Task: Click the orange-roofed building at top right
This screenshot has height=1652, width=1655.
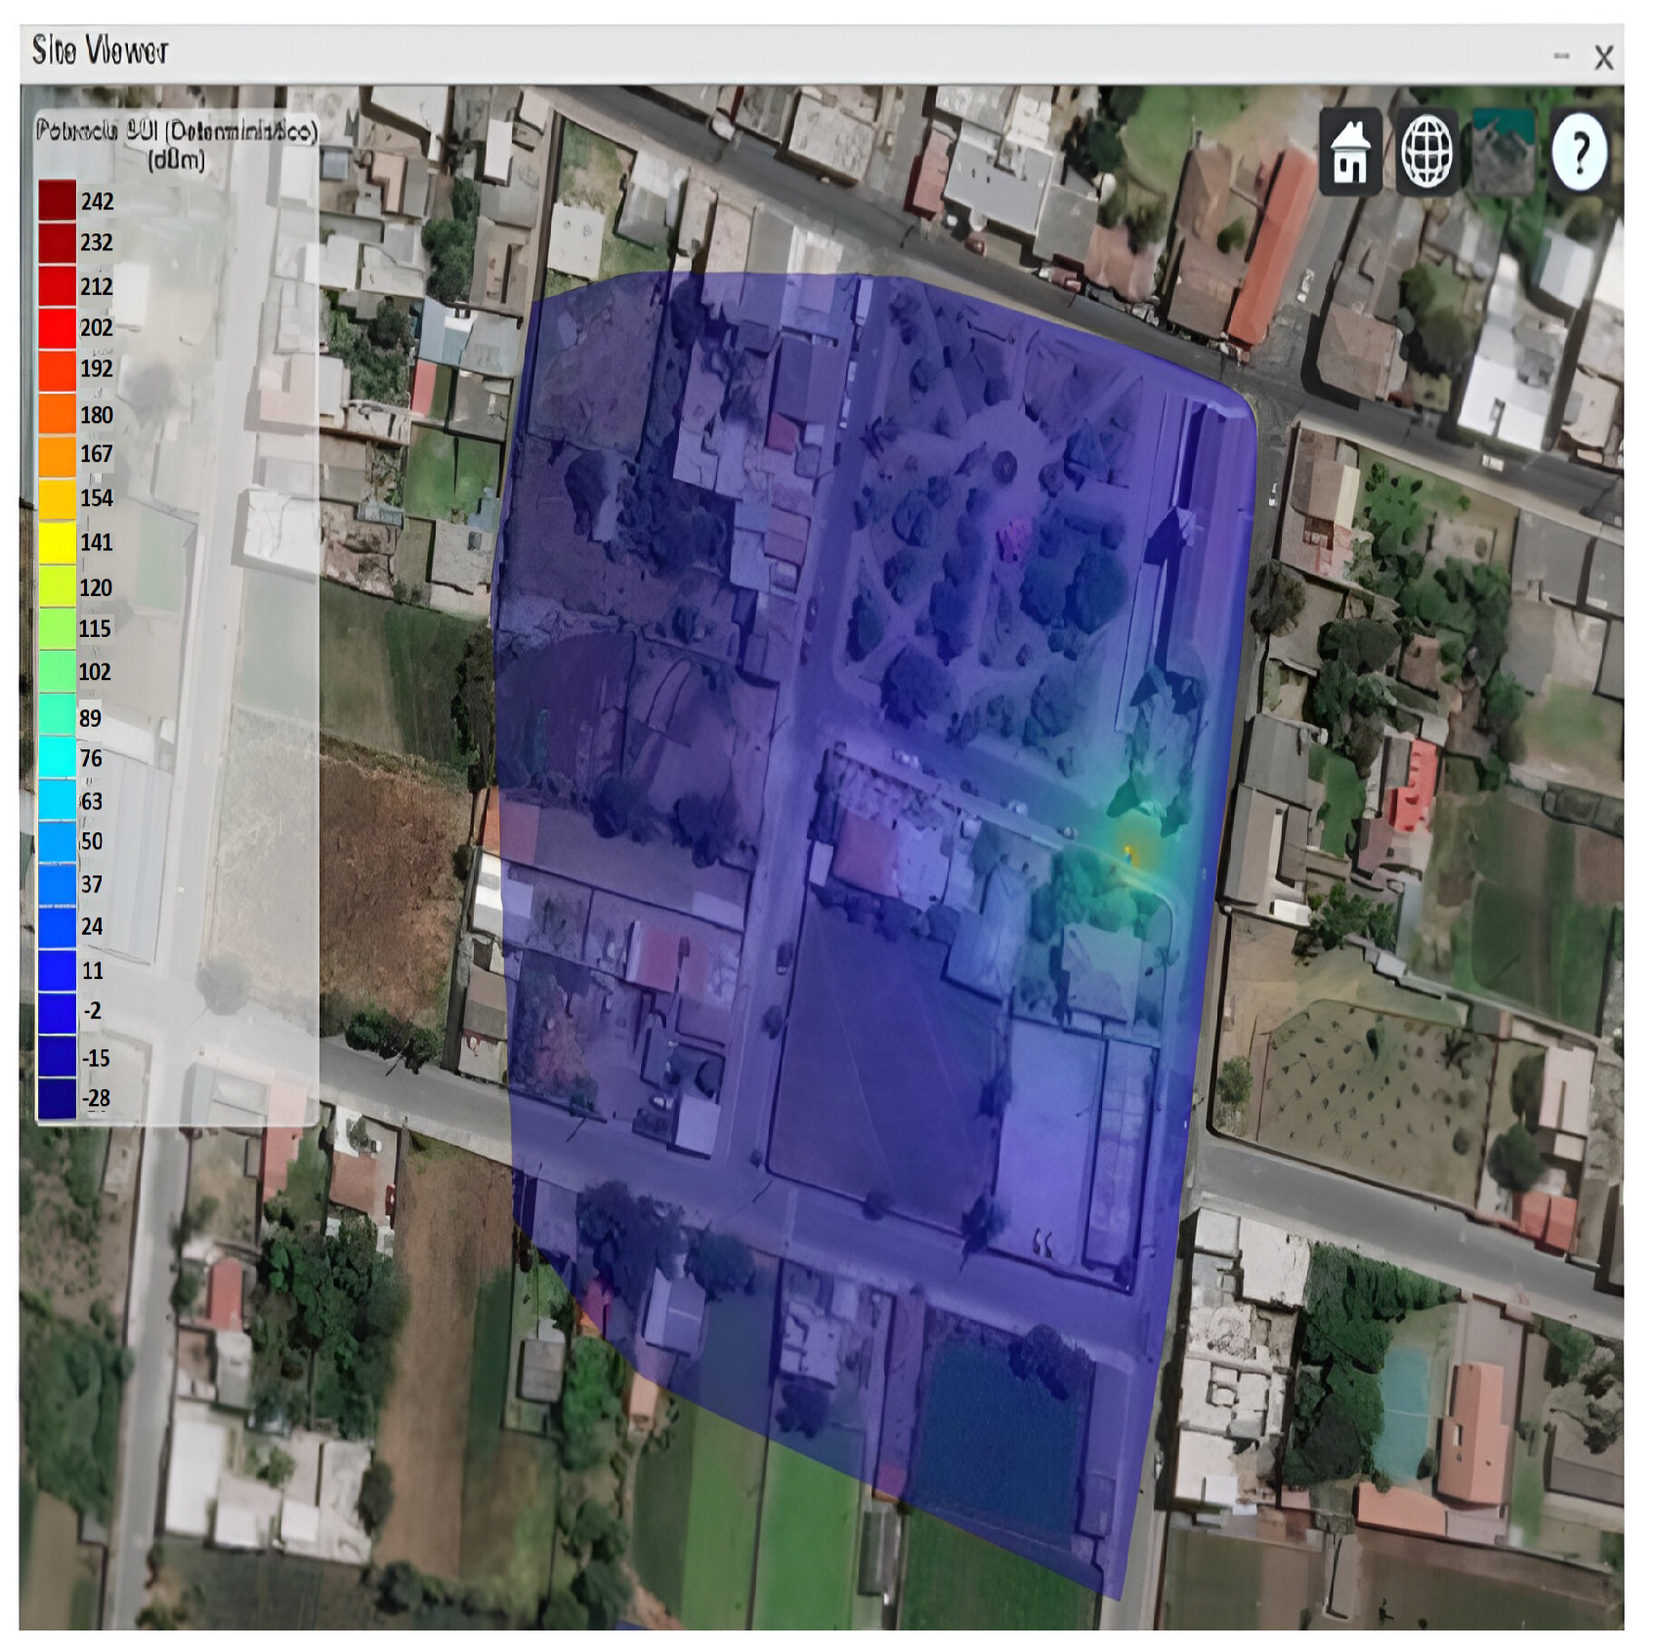Action: pos(1270,249)
